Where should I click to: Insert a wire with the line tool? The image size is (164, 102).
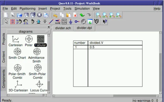click(51, 22)
